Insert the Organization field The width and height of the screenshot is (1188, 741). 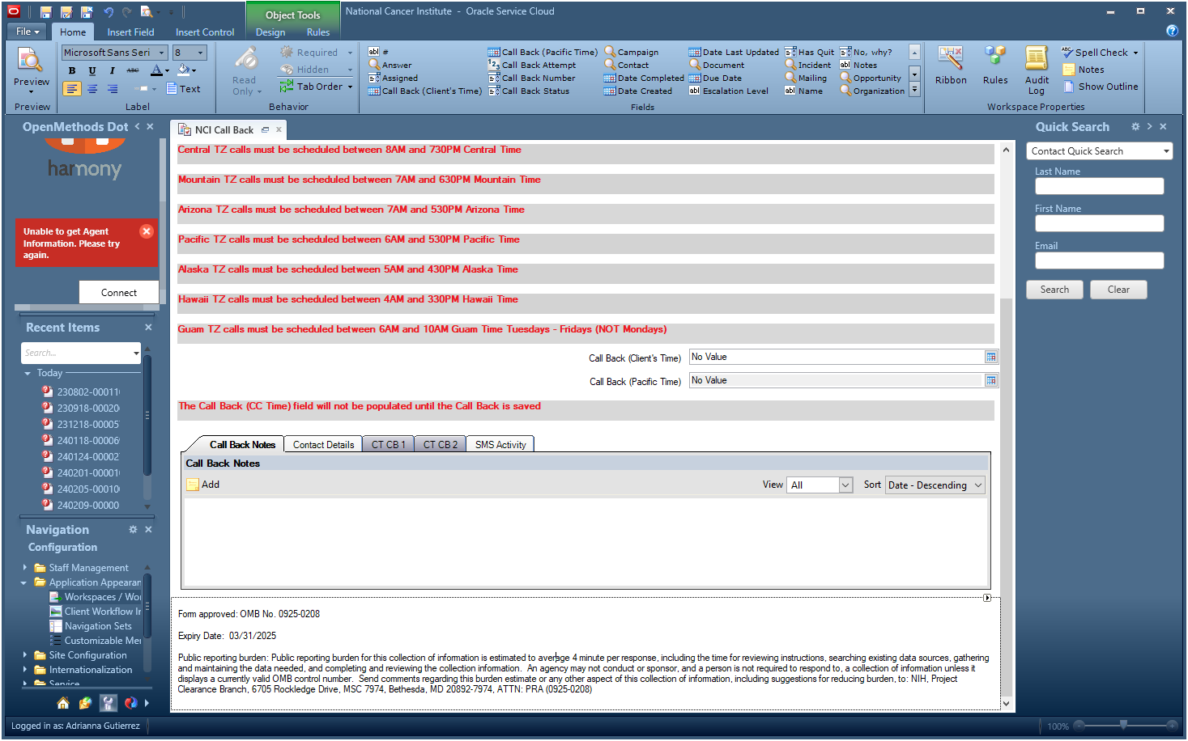(x=872, y=91)
